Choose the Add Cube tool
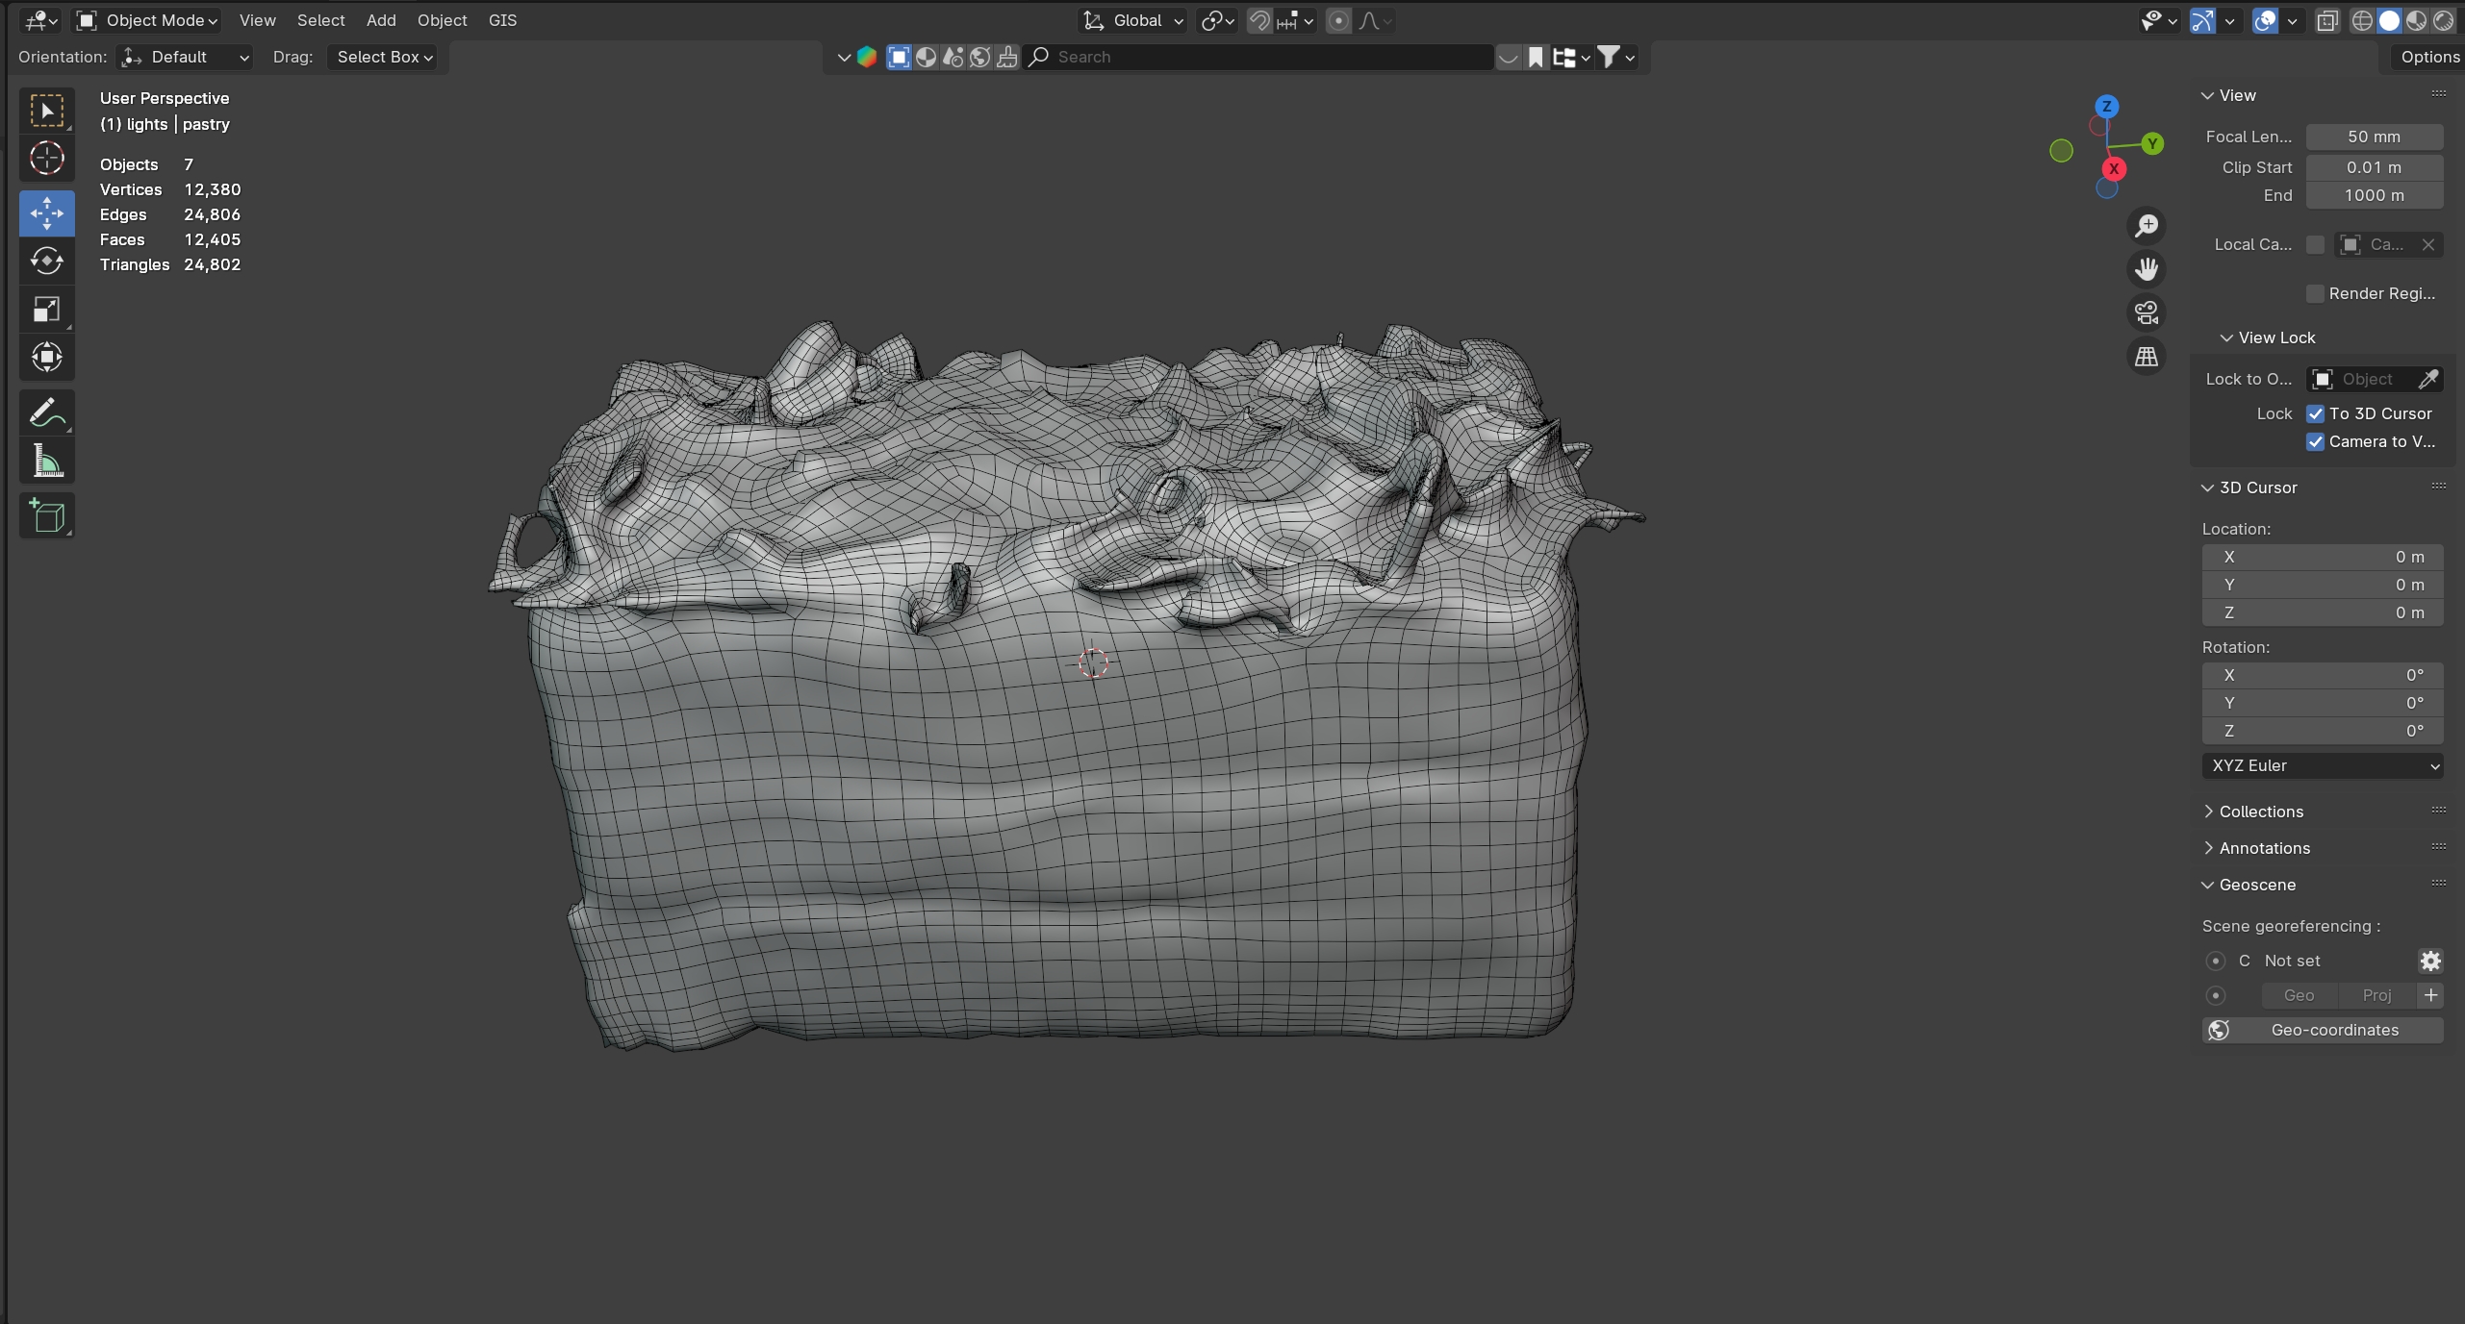Image resolution: width=2465 pixels, height=1324 pixels. click(46, 516)
